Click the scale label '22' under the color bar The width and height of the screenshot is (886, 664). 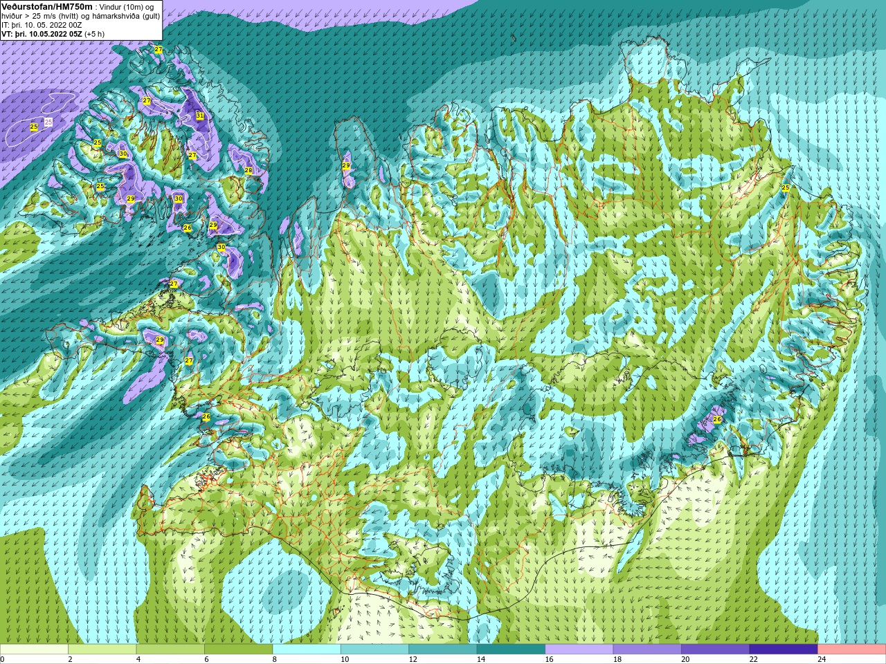point(754,659)
